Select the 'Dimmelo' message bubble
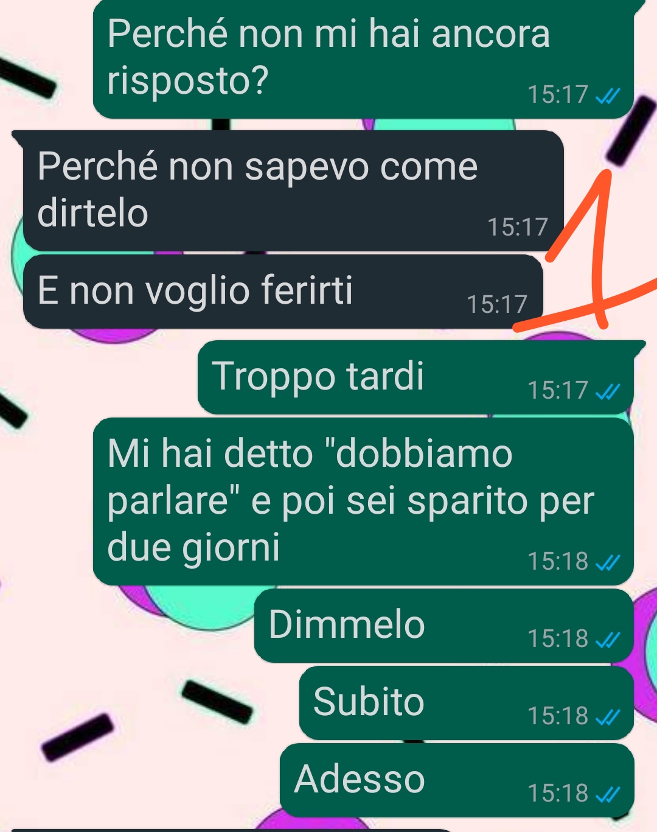The width and height of the screenshot is (657, 832). 444,626
